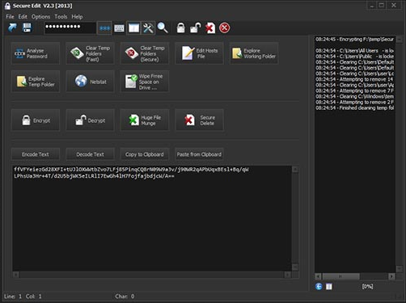406x303 pixels.
Task: Click the 'Col: 1' status bar entry
Action: click(34, 297)
